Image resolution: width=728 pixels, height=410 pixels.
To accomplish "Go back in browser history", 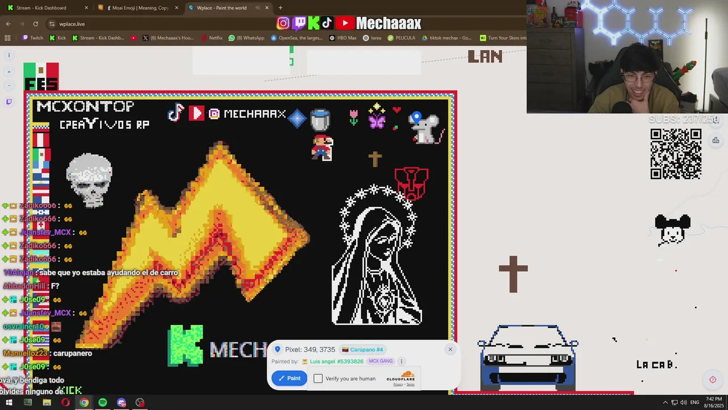I will pyautogui.click(x=8, y=24).
